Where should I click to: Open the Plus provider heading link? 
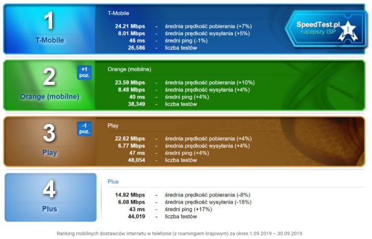click(x=113, y=182)
